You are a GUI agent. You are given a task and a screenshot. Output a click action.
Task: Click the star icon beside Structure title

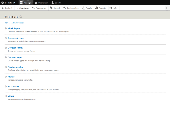(21, 17)
